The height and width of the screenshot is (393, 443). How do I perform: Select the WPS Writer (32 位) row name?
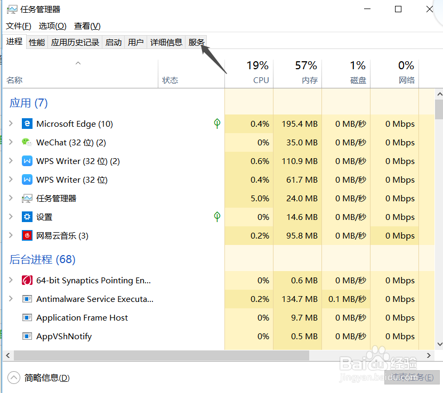pos(72,179)
